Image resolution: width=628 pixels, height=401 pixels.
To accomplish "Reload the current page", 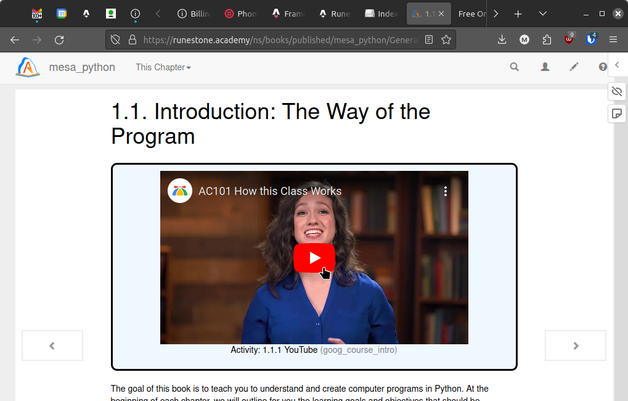I will [x=59, y=40].
